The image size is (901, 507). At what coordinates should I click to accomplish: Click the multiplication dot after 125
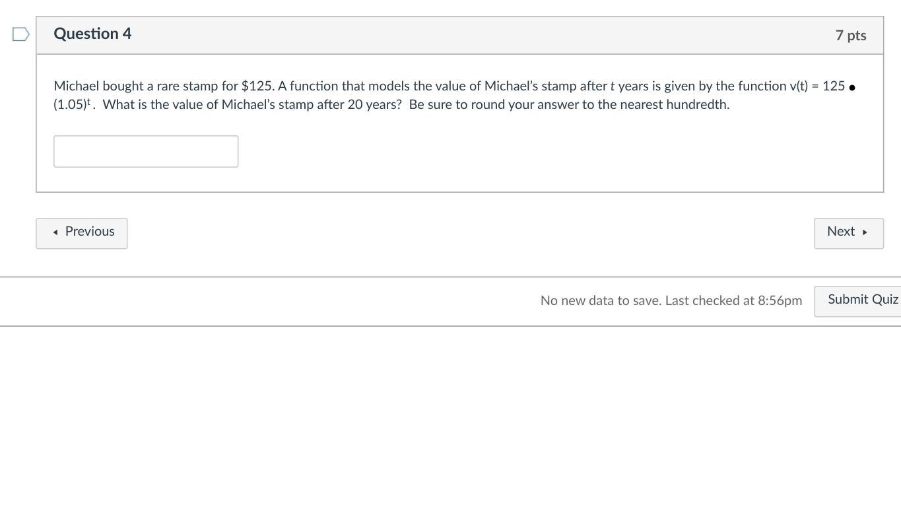pos(852,87)
